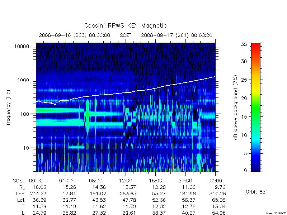The width and height of the screenshot is (287, 215).
Task: Click the Lon value 283.65
Action: 128,193
